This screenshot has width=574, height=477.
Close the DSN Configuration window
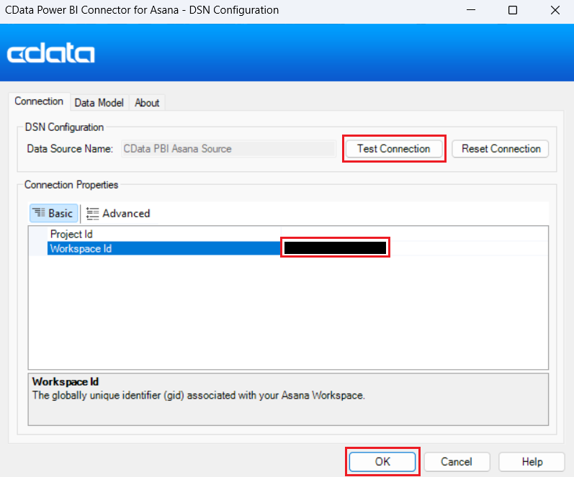point(554,11)
